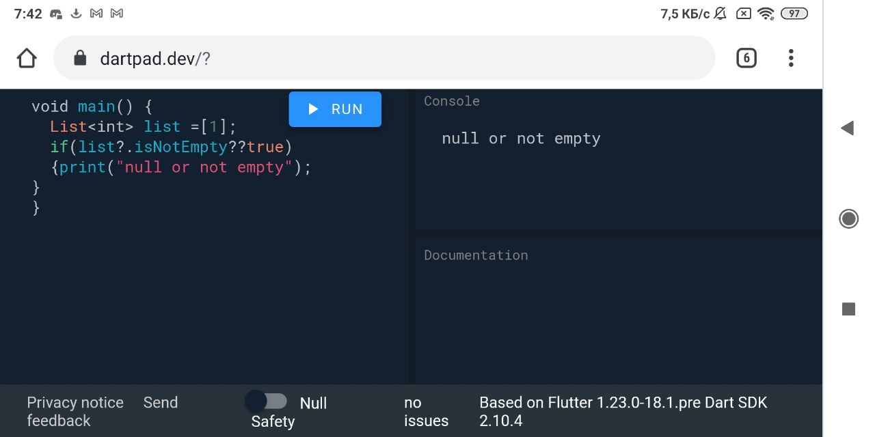The image size is (875, 437).
Task: Tap the second Gmail notification icon
Action: point(117,14)
